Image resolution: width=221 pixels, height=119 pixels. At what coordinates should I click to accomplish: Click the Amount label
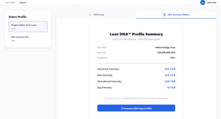pyautogui.click(x=101, y=53)
